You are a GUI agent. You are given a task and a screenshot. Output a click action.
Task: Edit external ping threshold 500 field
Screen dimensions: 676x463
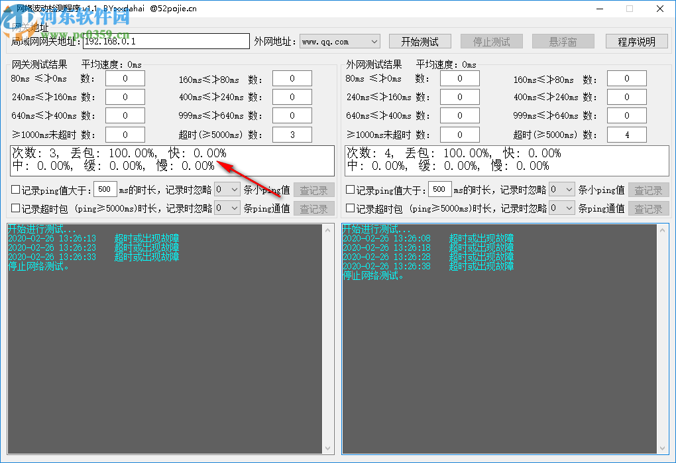click(439, 189)
